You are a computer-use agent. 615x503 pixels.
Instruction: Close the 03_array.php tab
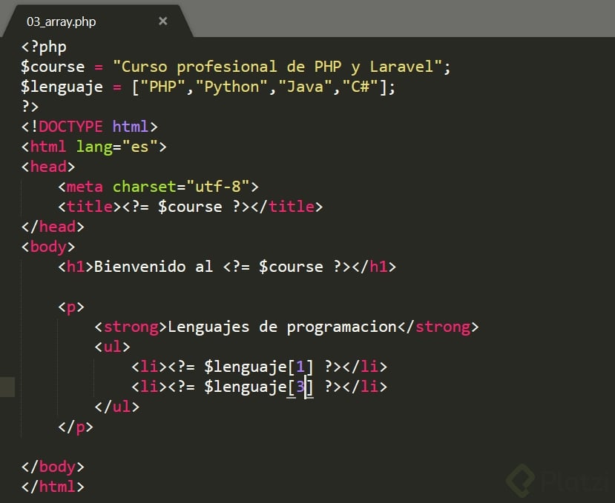162,21
